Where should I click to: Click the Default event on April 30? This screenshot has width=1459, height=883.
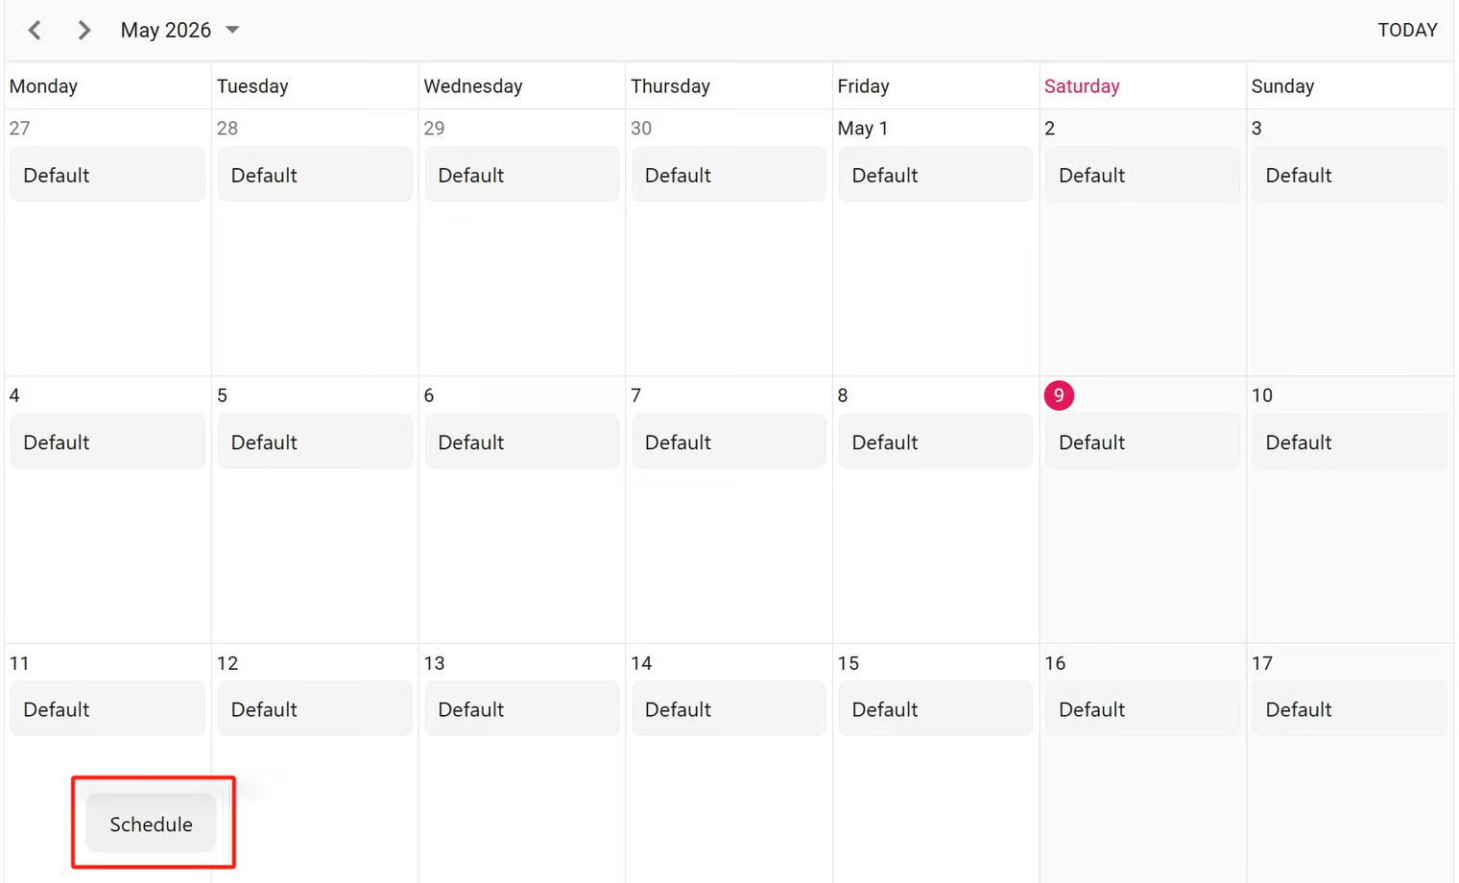click(729, 175)
